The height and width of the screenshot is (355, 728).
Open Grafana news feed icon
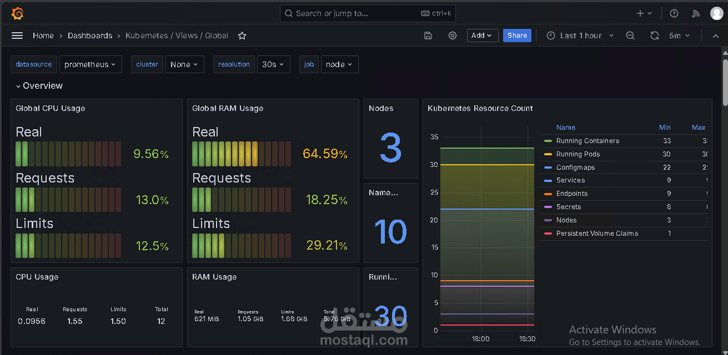[695, 13]
